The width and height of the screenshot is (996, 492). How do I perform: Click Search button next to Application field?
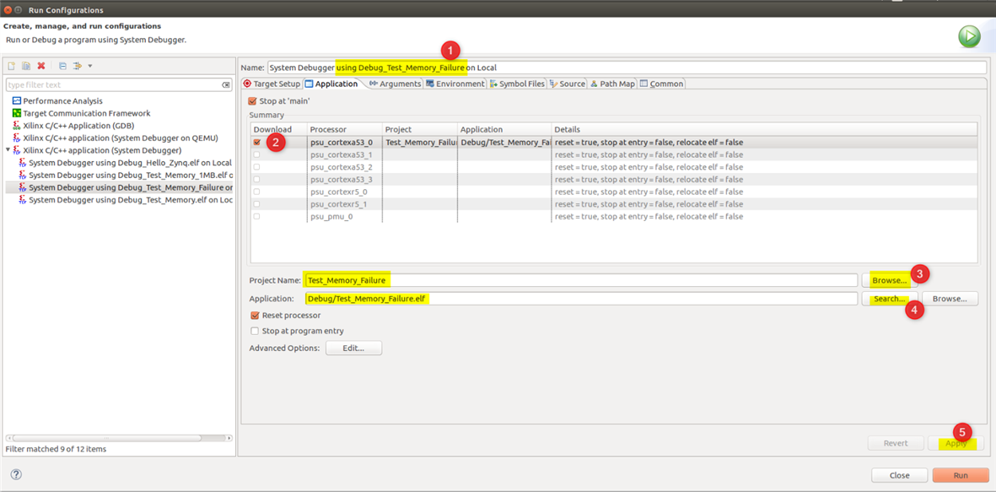pos(889,299)
